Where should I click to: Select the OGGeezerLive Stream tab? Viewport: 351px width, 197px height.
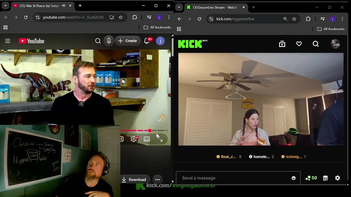[215, 7]
